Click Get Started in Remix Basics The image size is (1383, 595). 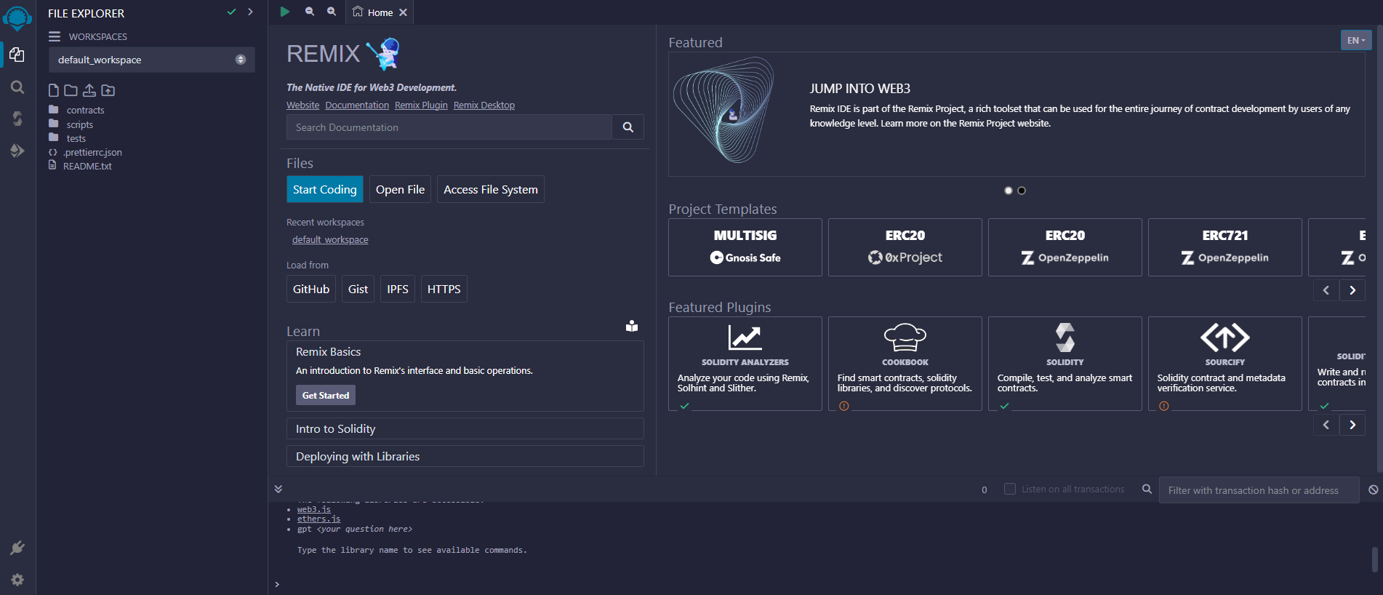[x=326, y=395]
